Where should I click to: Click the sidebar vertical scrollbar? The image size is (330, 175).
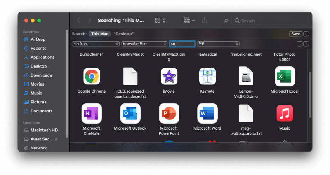(67, 84)
